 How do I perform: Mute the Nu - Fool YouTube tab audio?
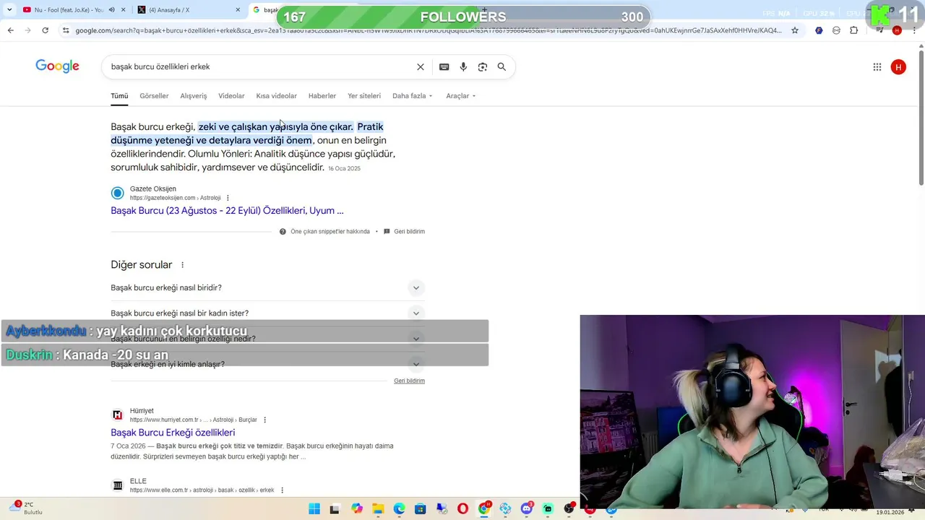click(111, 10)
